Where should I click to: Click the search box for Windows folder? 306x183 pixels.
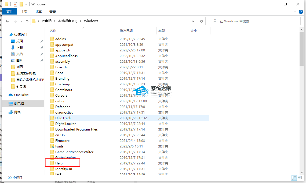[255, 21]
